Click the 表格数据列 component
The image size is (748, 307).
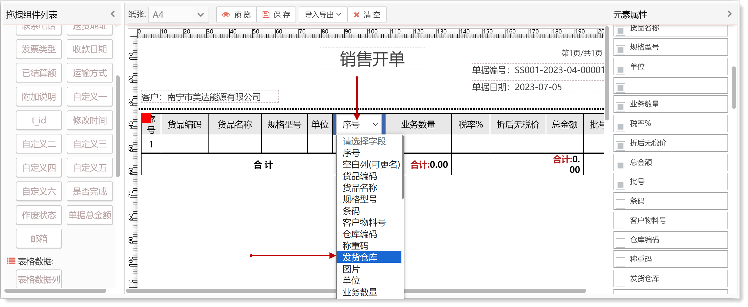(39, 279)
